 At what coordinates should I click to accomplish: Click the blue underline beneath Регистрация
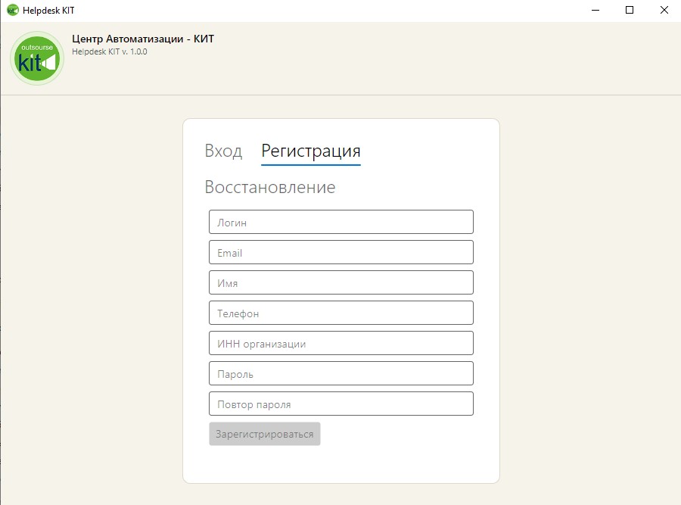click(310, 164)
